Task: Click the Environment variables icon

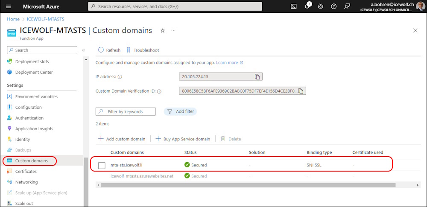Action: (x=9, y=96)
